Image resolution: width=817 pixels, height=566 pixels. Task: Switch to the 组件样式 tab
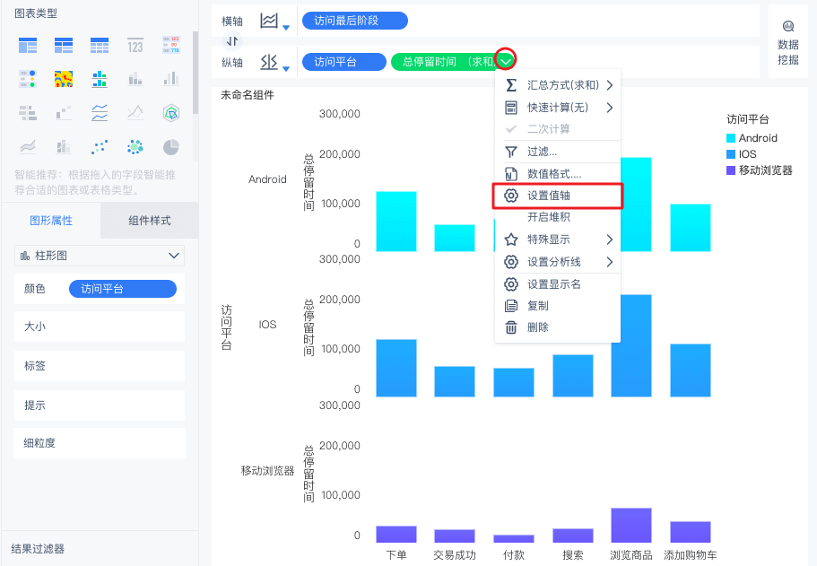pyautogui.click(x=150, y=221)
